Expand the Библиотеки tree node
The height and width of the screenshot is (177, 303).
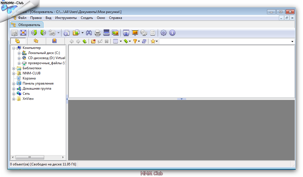[x=14, y=68]
